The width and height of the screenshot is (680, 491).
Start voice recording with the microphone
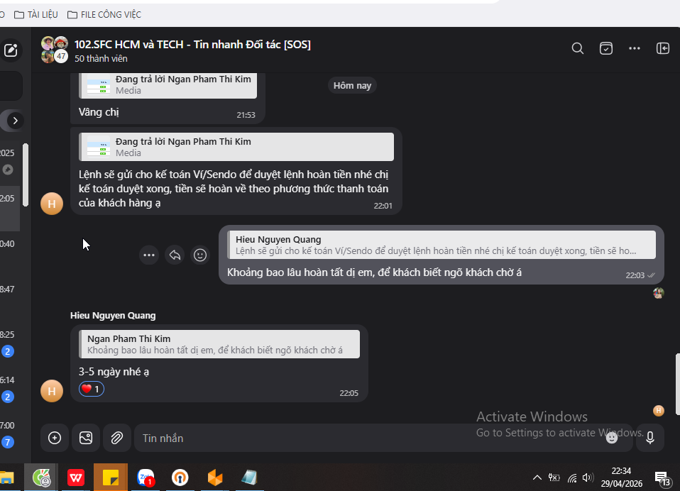coord(650,438)
